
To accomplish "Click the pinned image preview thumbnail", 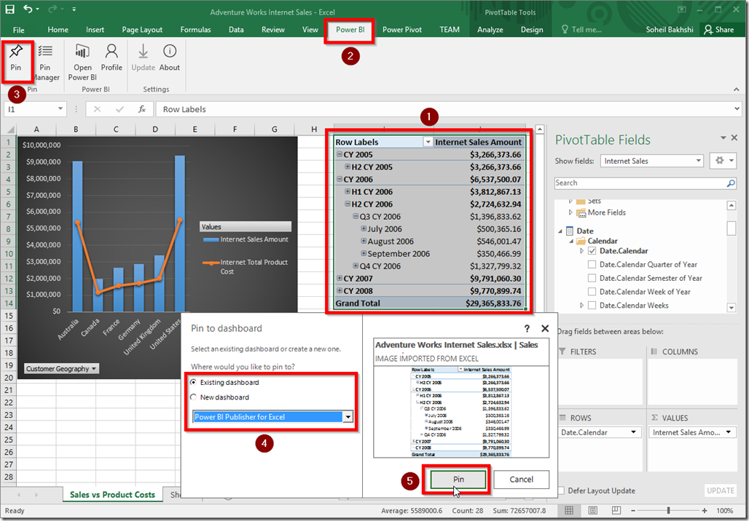I will 461,412.
